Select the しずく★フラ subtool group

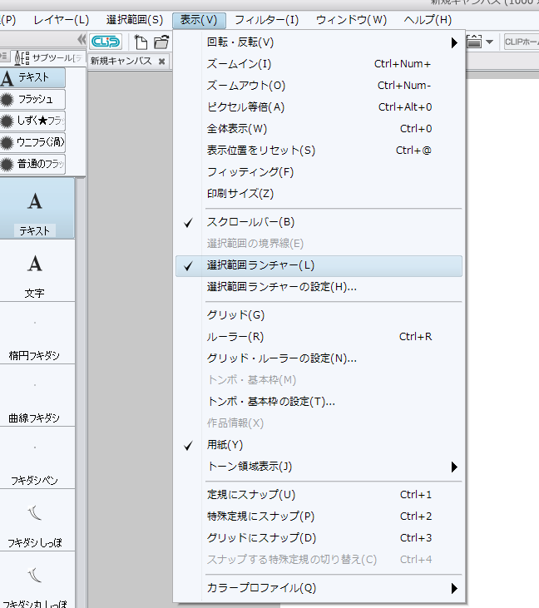point(32,121)
